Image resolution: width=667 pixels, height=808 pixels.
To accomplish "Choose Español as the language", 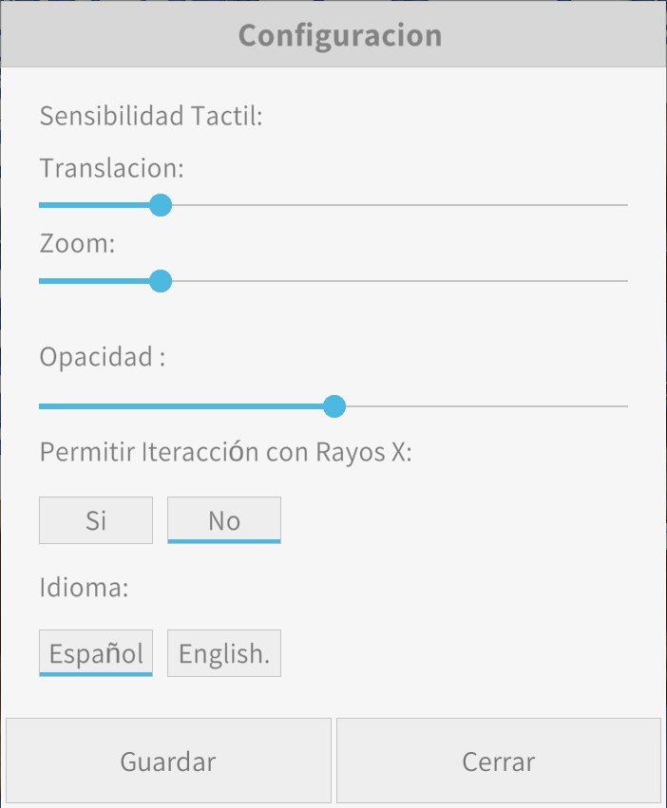I will click(x=96, y=653).
